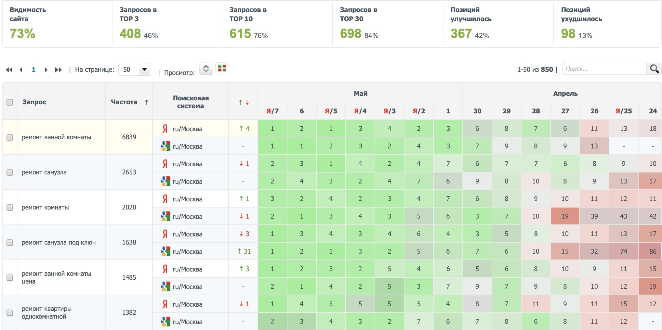This screenshot has height=330, width=662.
Task: Select checkbox for ремонт ванной комнаты
Action: coord(10,137)
